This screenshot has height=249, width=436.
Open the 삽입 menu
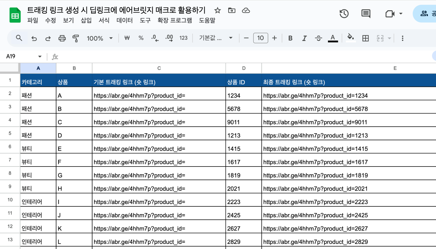[x=86, y=21]
